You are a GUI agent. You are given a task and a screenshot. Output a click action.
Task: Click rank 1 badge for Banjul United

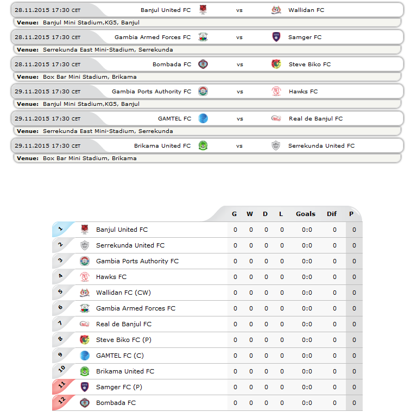coord(61,229)
